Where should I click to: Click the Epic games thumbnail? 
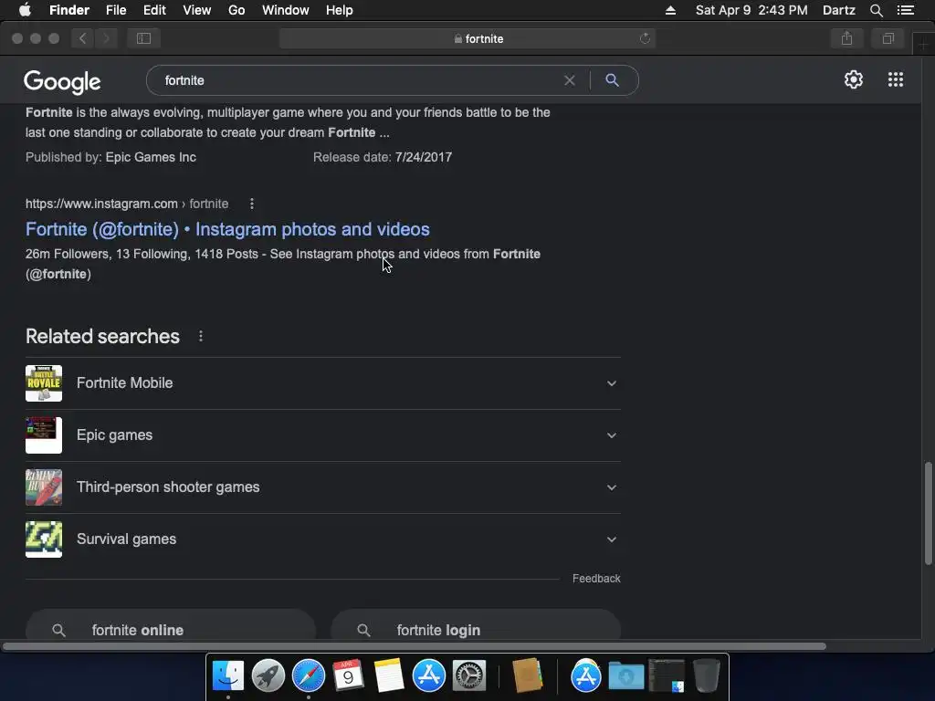click(44, 435)
